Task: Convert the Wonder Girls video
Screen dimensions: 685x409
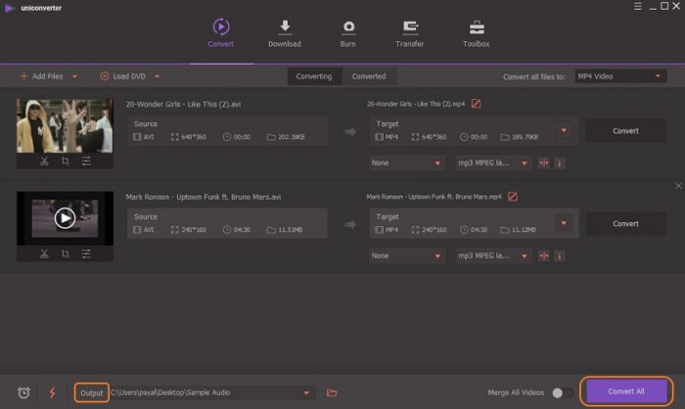Action: coord(625,131)
